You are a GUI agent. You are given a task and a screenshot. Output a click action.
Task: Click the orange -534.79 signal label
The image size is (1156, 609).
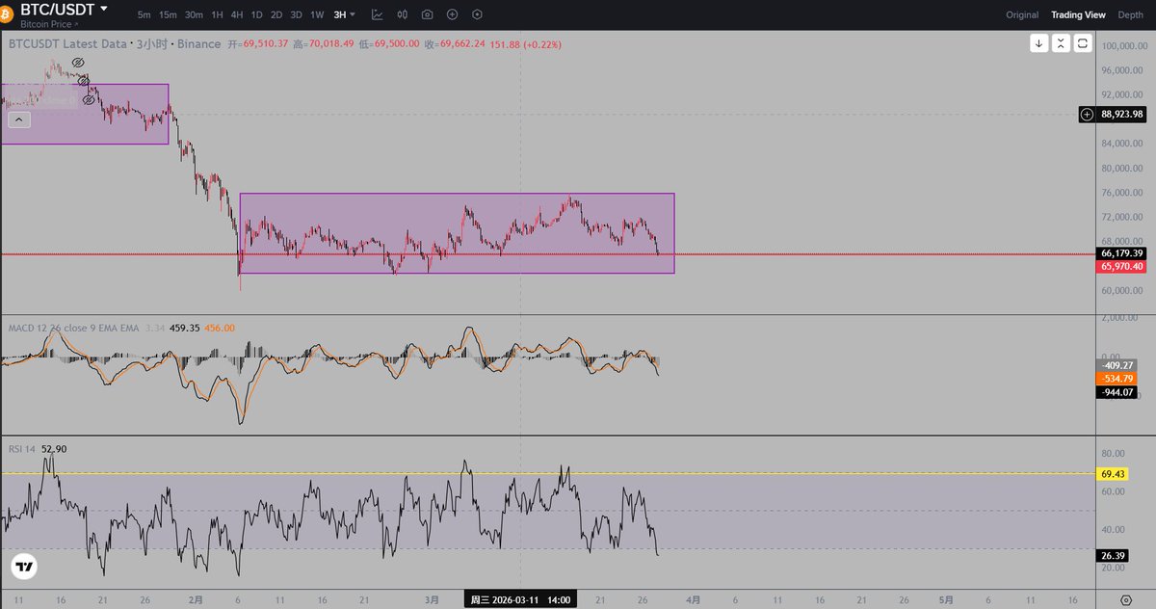click(1117, 379)
